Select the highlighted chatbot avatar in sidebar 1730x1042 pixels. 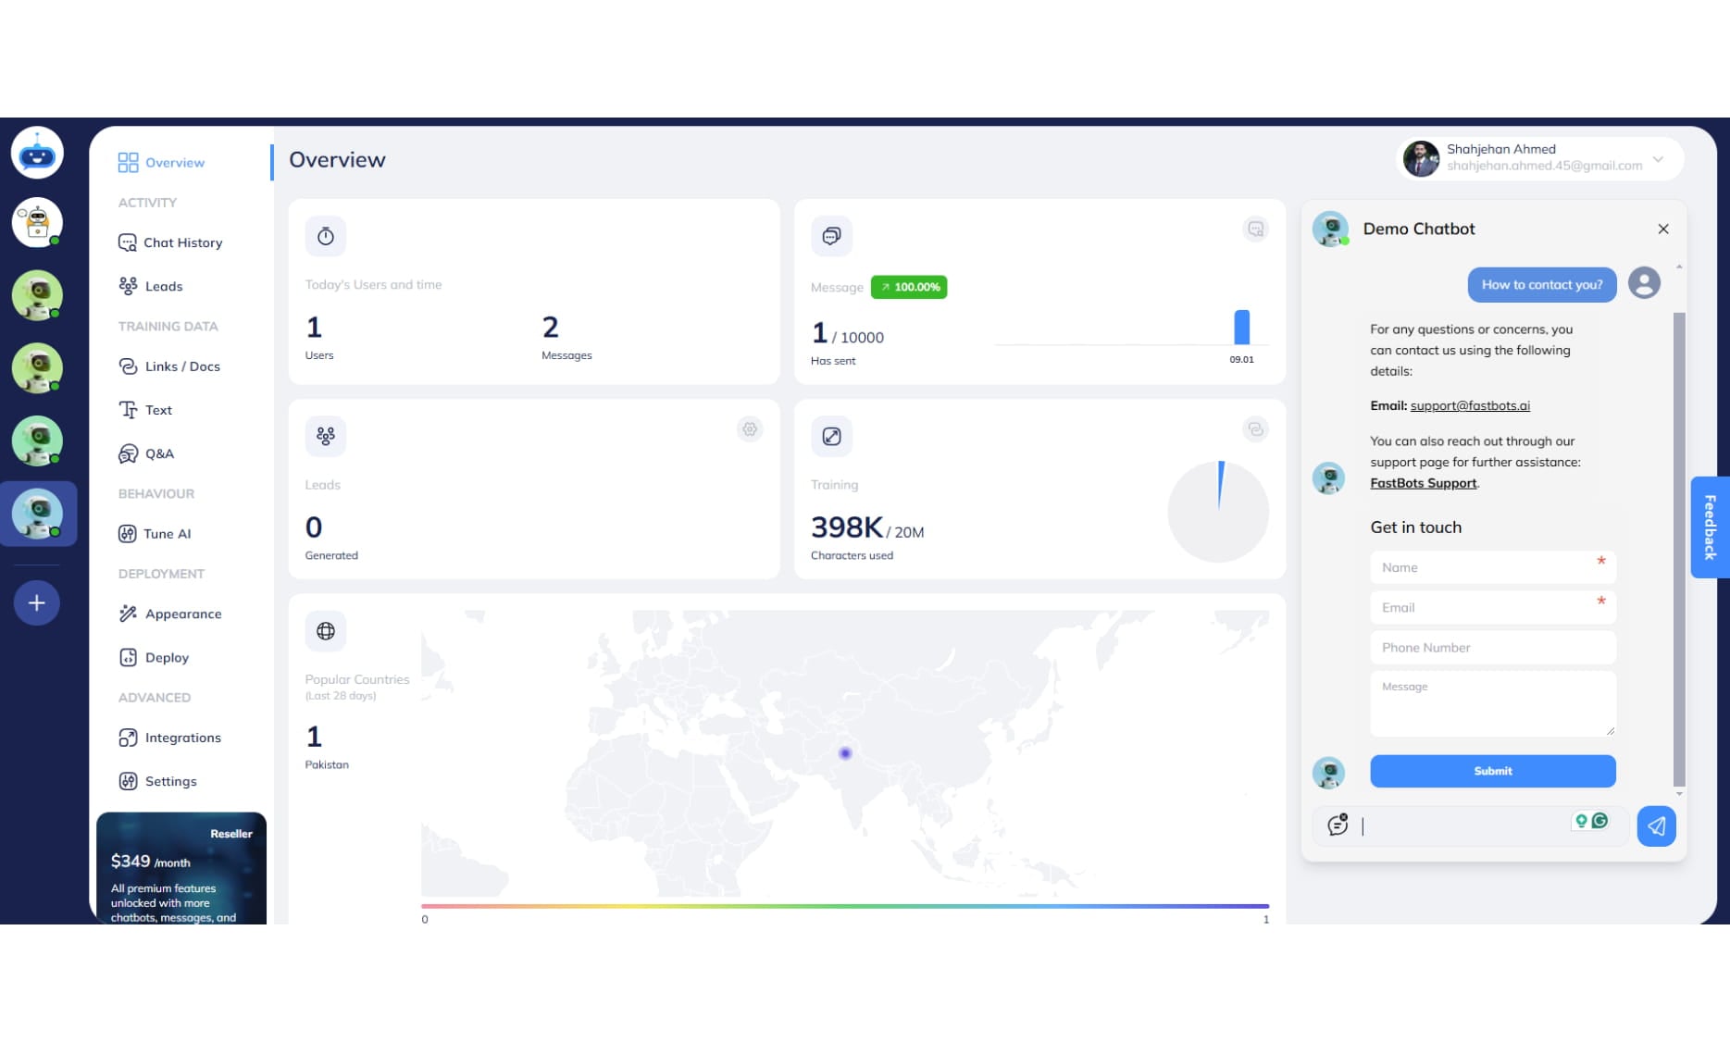tap(37, 514)
